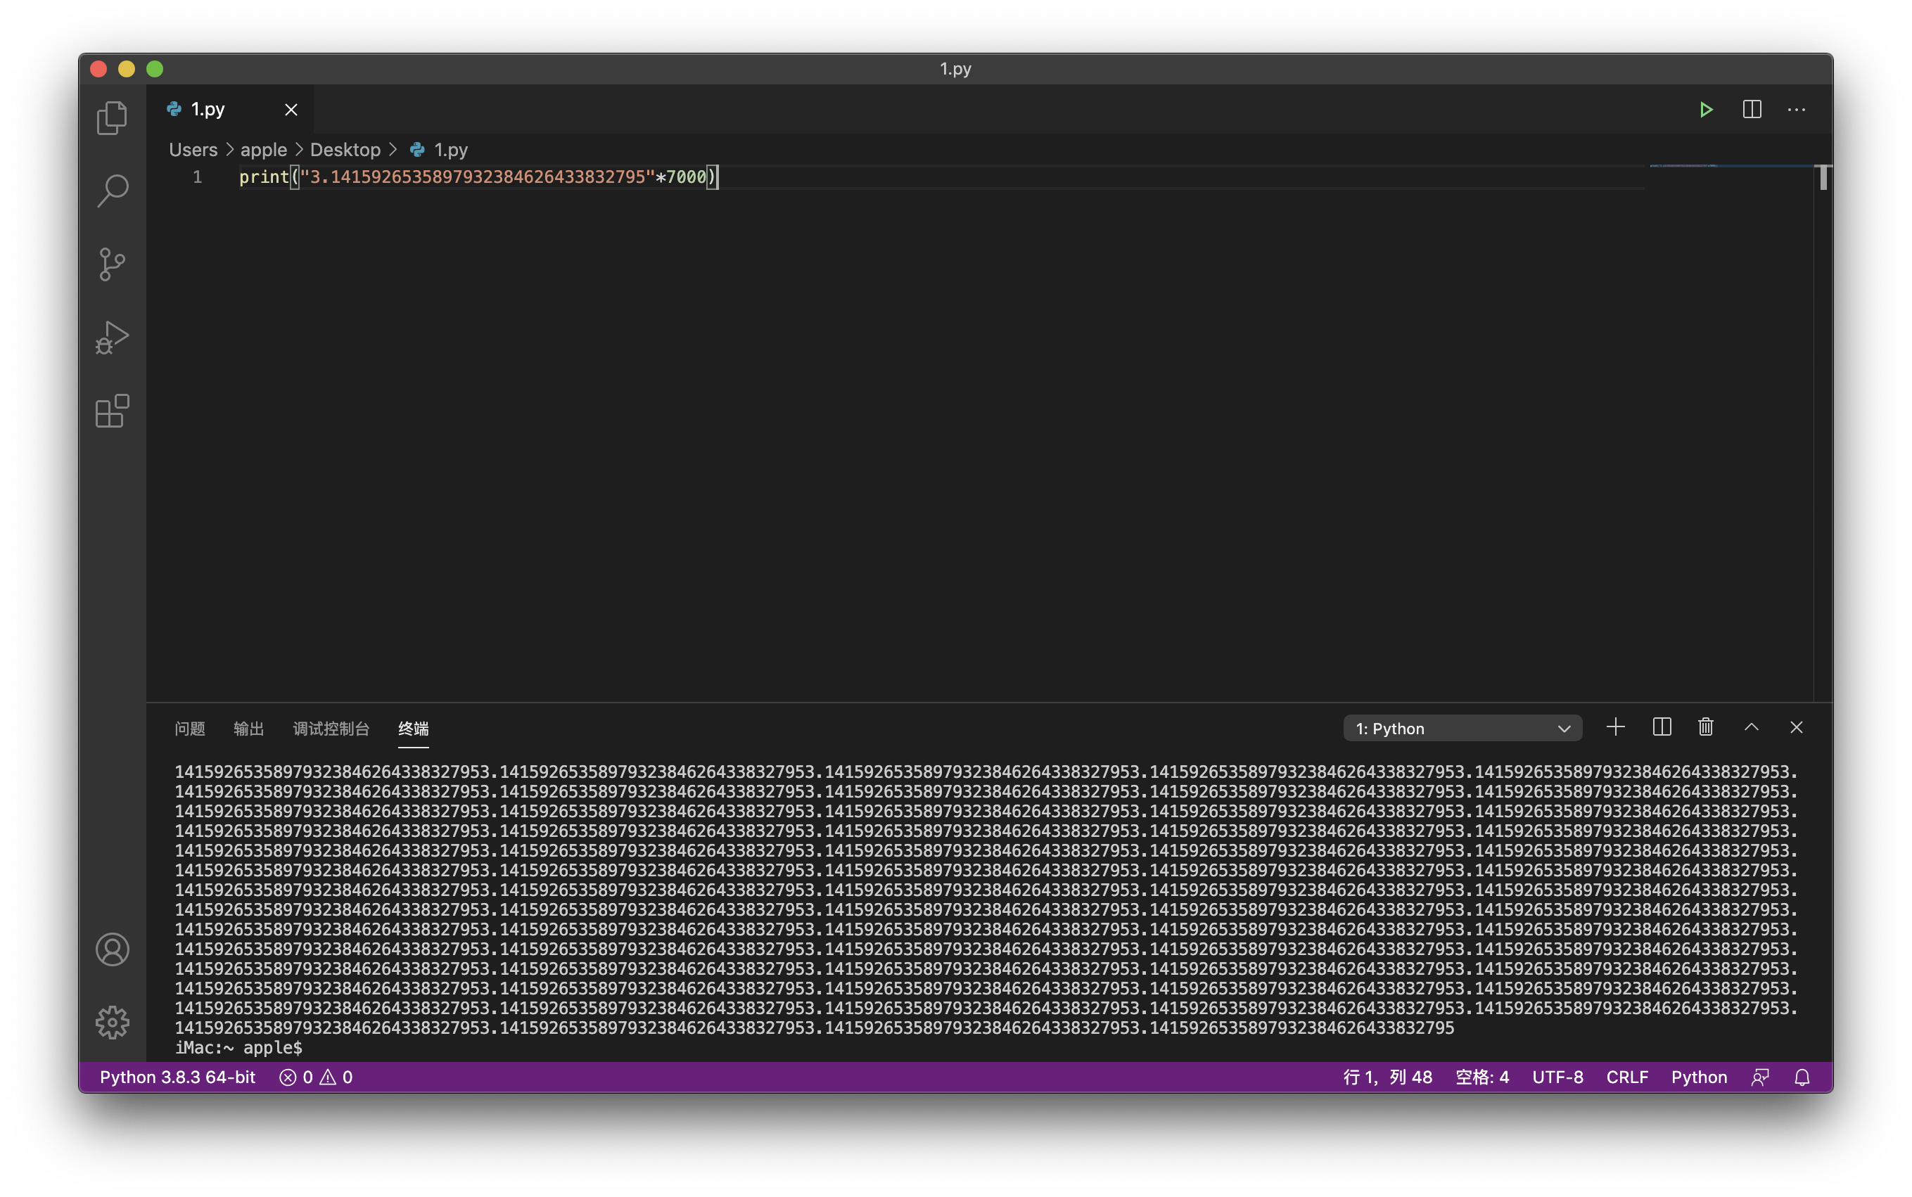The image size is (1912, 1197).
Task: Run the Python file in terminal
Action: [x=1706, y=109]
